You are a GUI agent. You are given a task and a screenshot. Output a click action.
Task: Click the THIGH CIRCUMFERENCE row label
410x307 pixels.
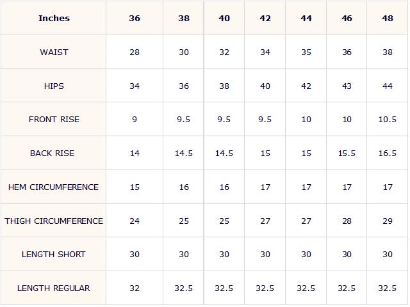click(54, 221)
